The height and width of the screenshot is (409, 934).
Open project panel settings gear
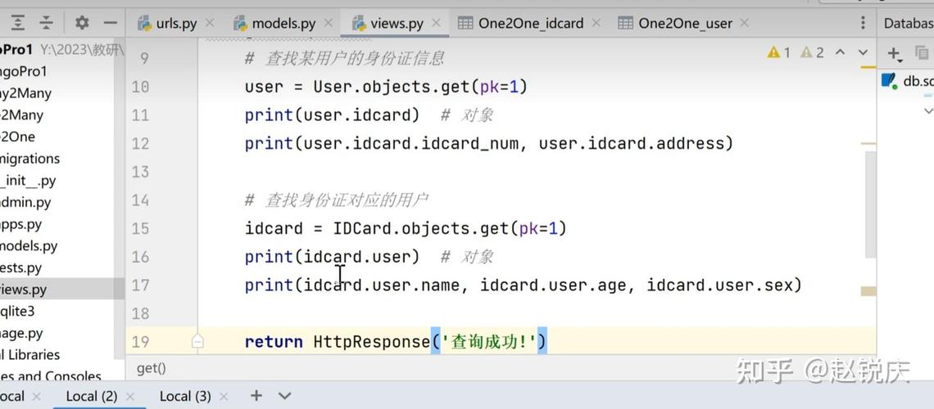[x=82, y=23]
